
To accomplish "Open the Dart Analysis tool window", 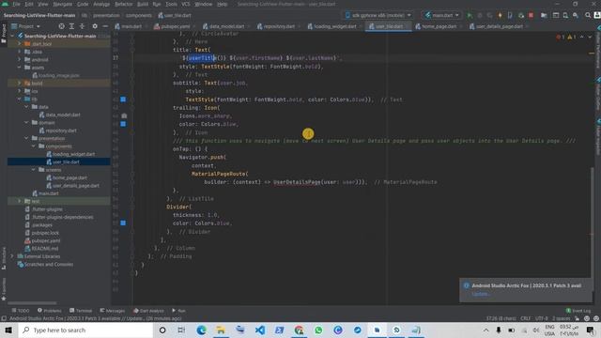I will pos(148,311).
